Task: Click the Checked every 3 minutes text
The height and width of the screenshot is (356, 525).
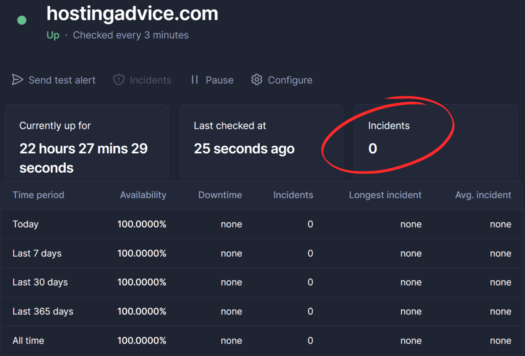Action: point(131,35)
